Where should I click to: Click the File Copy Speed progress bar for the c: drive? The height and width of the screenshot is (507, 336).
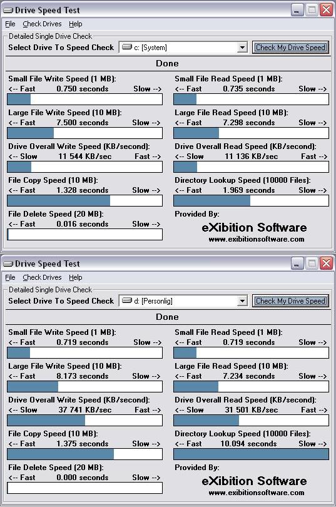click(84, 201)
